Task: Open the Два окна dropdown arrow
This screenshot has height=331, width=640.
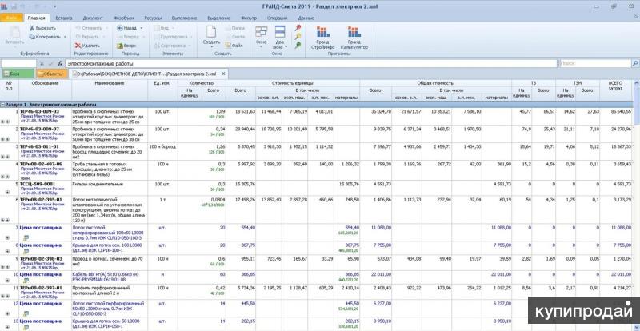Action: click(x=286, y=47)
